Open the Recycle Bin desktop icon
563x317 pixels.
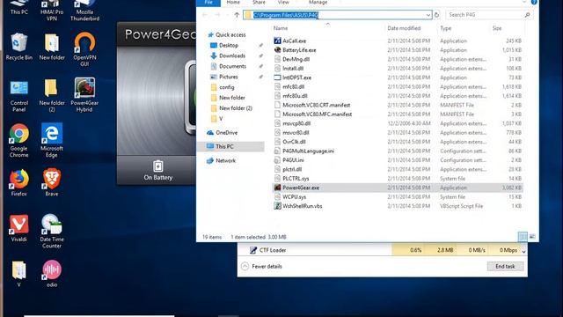18,46
